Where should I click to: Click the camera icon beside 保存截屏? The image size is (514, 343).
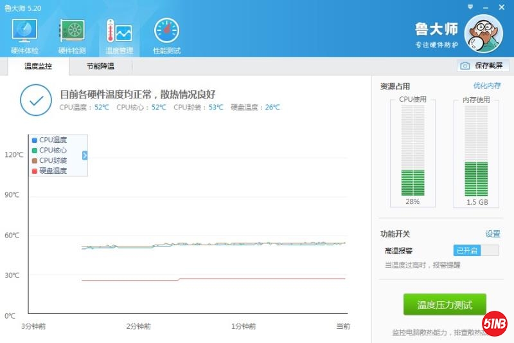pyautogui.click(x=465, y=66)
